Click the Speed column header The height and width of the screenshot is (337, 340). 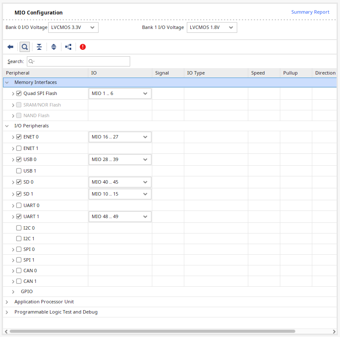coord(264,73)
